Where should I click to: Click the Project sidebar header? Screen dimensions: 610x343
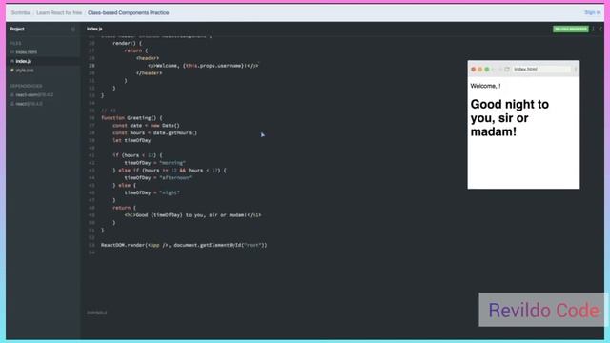pos(17,30)
